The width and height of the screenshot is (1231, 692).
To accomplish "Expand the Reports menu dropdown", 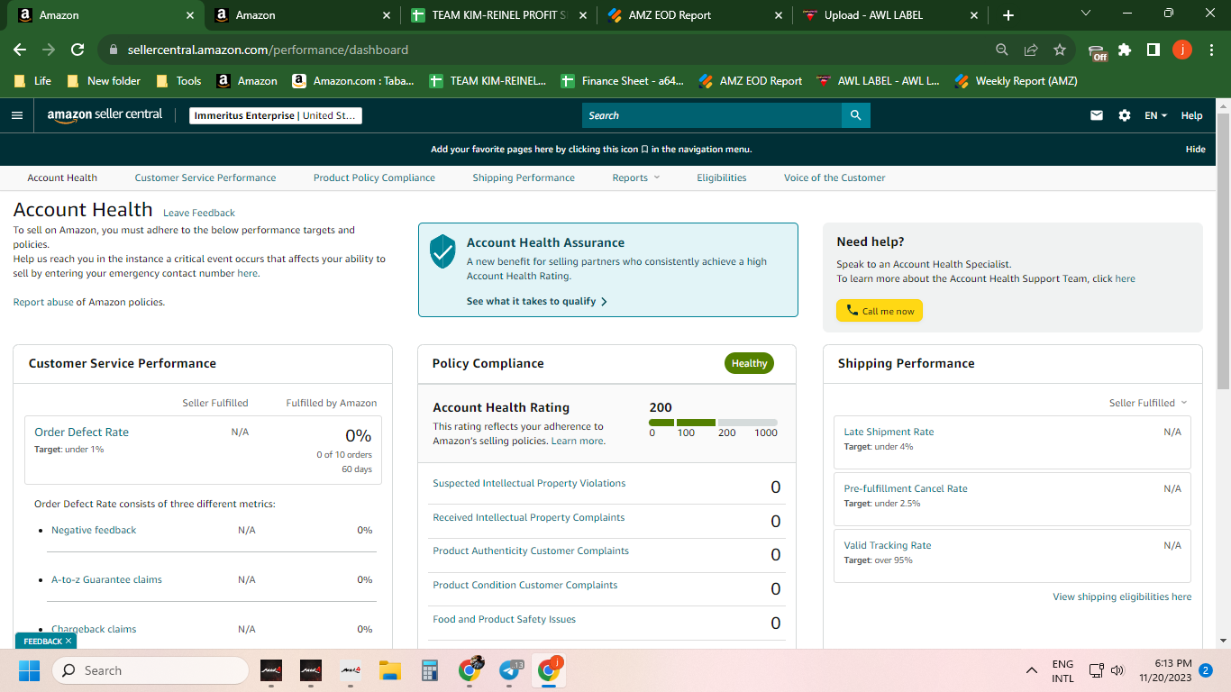I will coord(636,178).
